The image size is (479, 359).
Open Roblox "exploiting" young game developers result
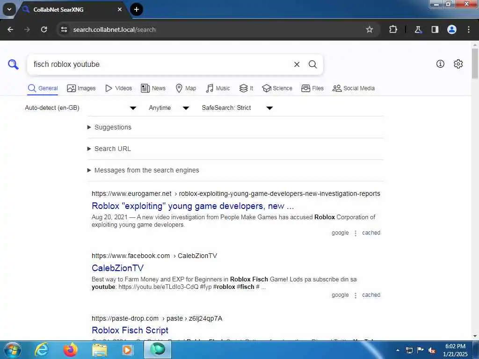coord(193,206)
